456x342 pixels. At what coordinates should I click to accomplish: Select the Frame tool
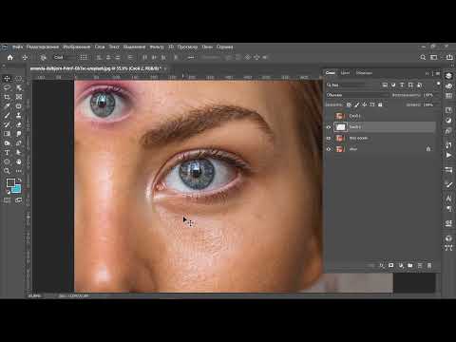(x=19, y=97)
